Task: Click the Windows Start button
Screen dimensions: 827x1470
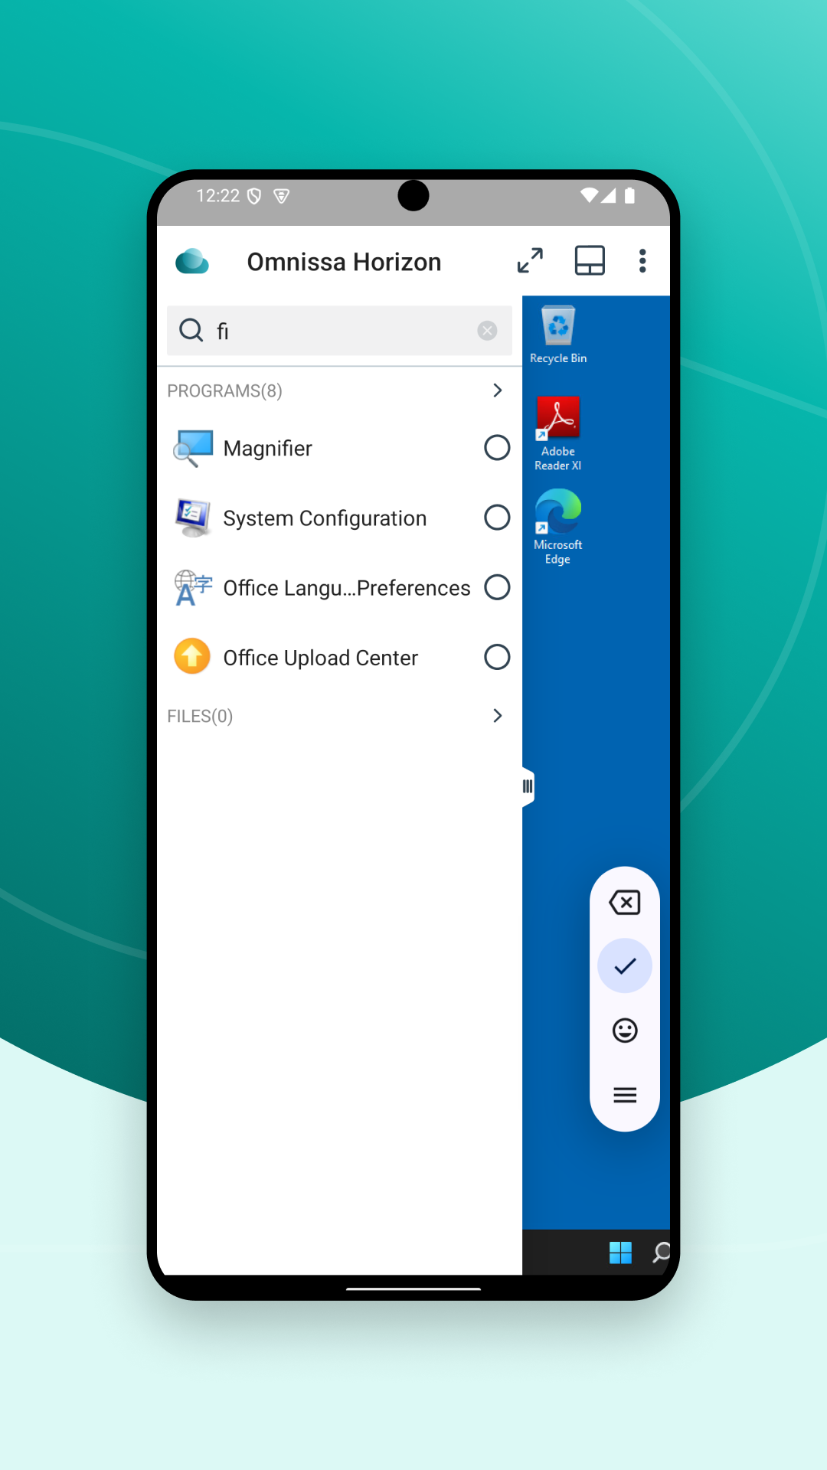Action: pyautogui.click(x=620, y=1253)
